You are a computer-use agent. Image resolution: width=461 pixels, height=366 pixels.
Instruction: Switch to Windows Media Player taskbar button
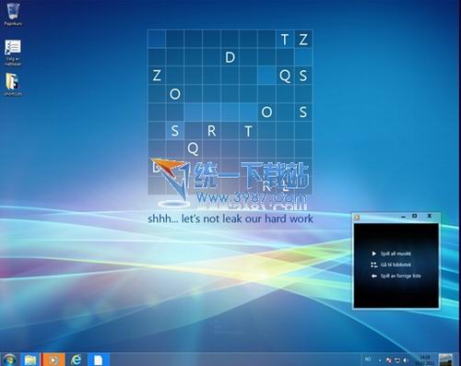pos(53,360)
